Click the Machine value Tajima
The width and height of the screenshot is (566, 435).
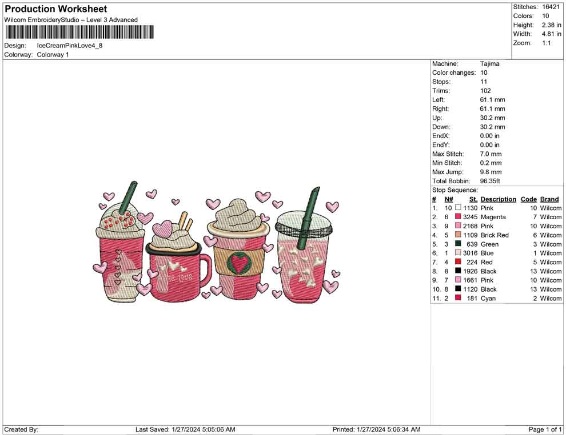point(489,64)
